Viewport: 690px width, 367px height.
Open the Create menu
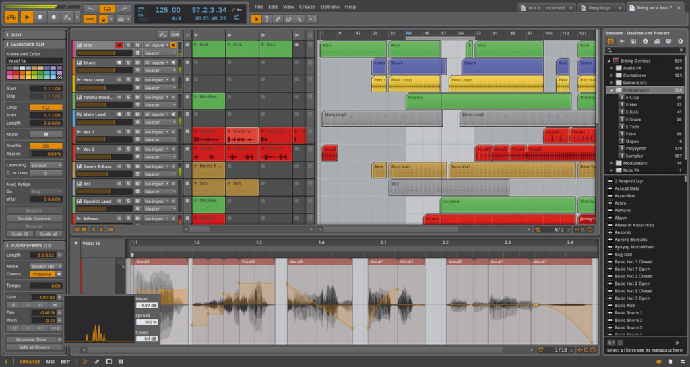(307, 7)
